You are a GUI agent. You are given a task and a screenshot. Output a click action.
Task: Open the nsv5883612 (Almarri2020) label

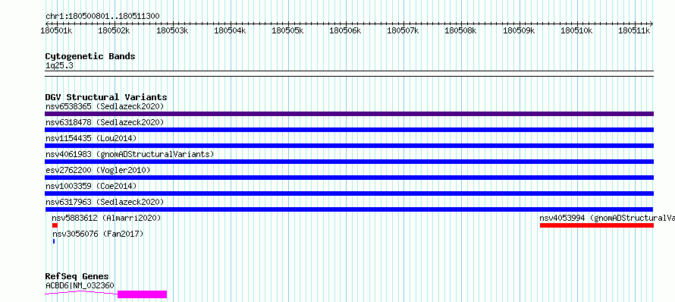pyautogui.click(x=106, y=218)
